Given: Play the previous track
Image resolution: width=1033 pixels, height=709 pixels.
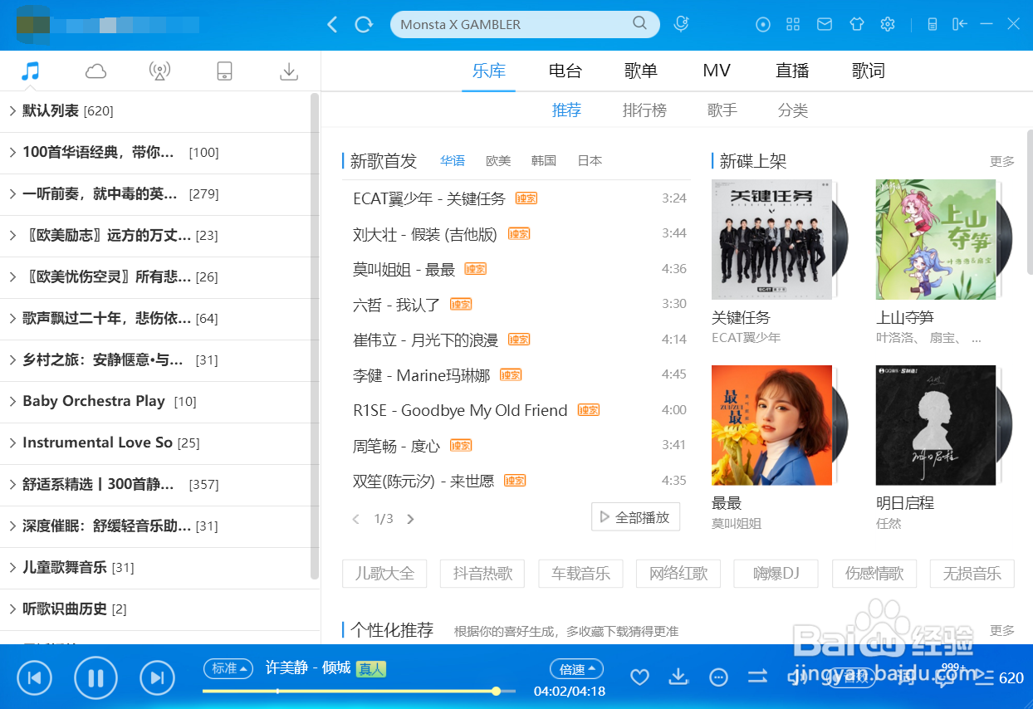Looking at the screenshot, I should tap(34, 677).
